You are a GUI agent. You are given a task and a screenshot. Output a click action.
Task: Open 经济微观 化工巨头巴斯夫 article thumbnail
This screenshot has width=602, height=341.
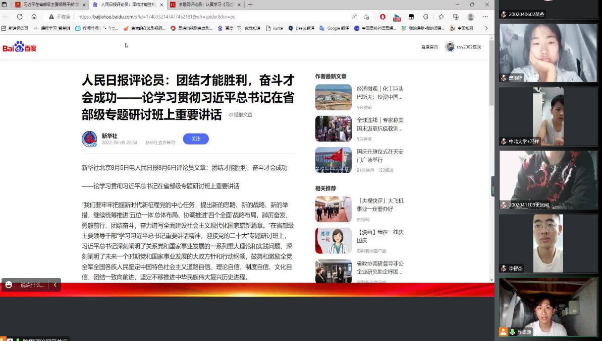coord(333,97)
